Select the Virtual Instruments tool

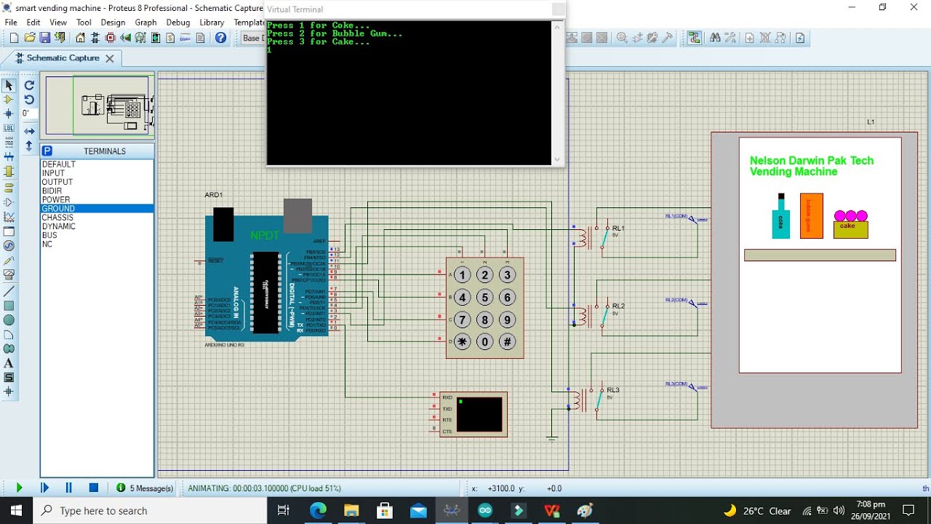coord(9,275)
